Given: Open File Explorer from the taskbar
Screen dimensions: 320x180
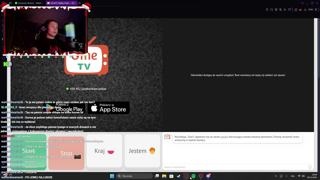Looking at the screenshot, I should (x=164, y=176).
